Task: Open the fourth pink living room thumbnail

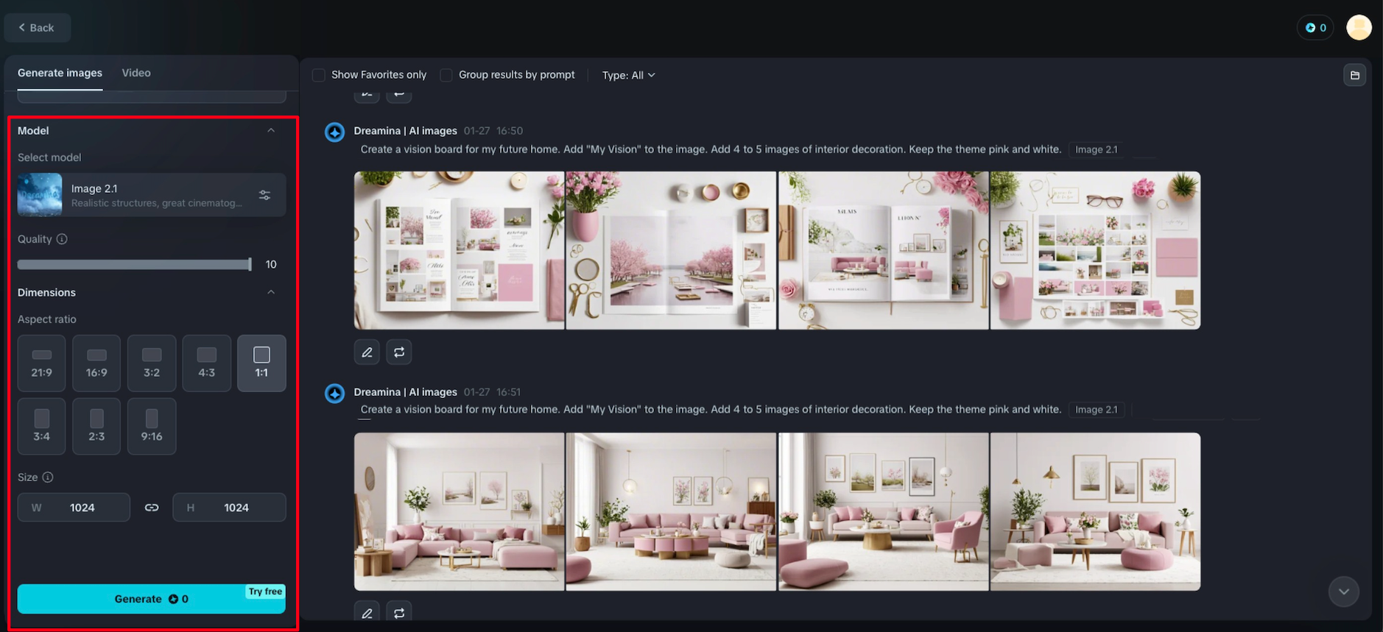Action: point(1096,512)
